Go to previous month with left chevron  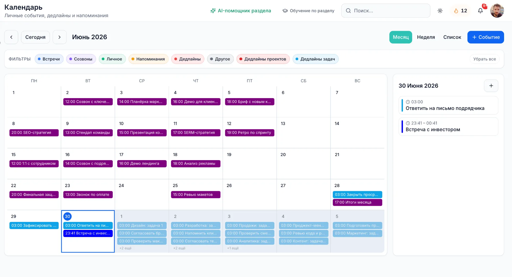coord(11,37)
